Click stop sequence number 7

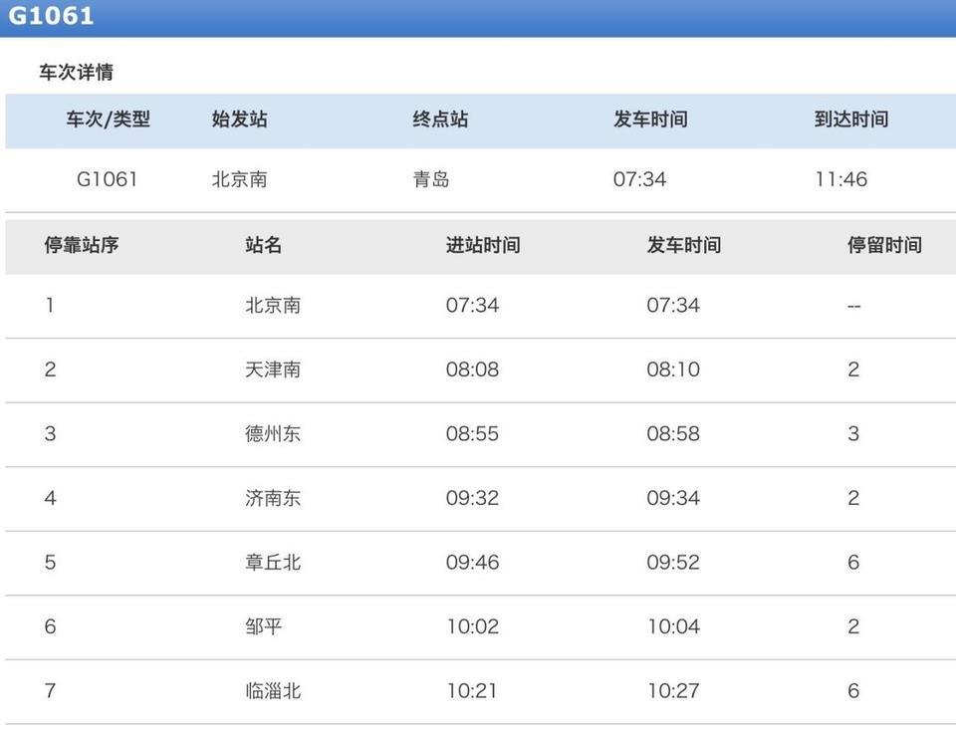(x=50, y=691)
